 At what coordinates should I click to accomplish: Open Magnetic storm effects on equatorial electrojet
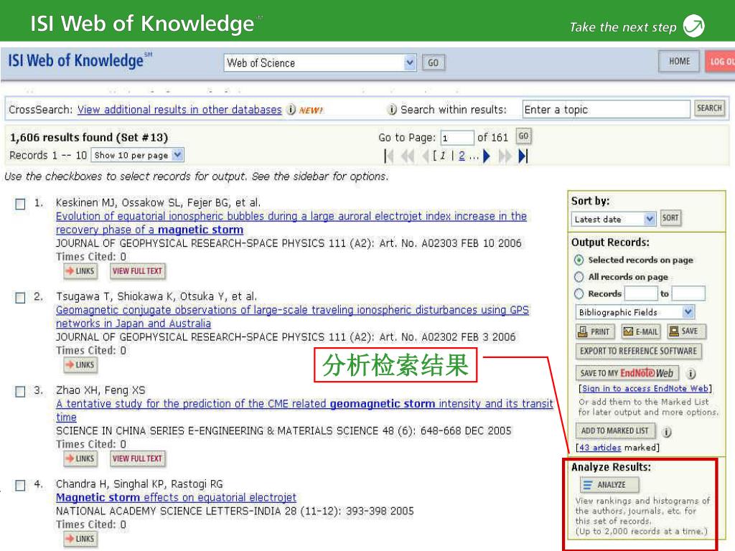coord(177,498)
